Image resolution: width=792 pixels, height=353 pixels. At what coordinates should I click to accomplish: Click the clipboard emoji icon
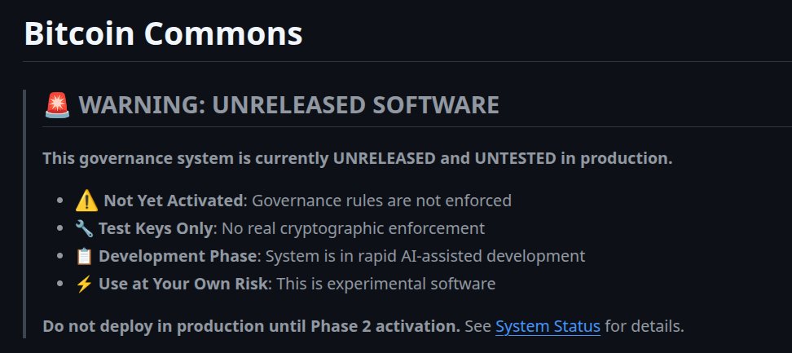click(84, 257)
